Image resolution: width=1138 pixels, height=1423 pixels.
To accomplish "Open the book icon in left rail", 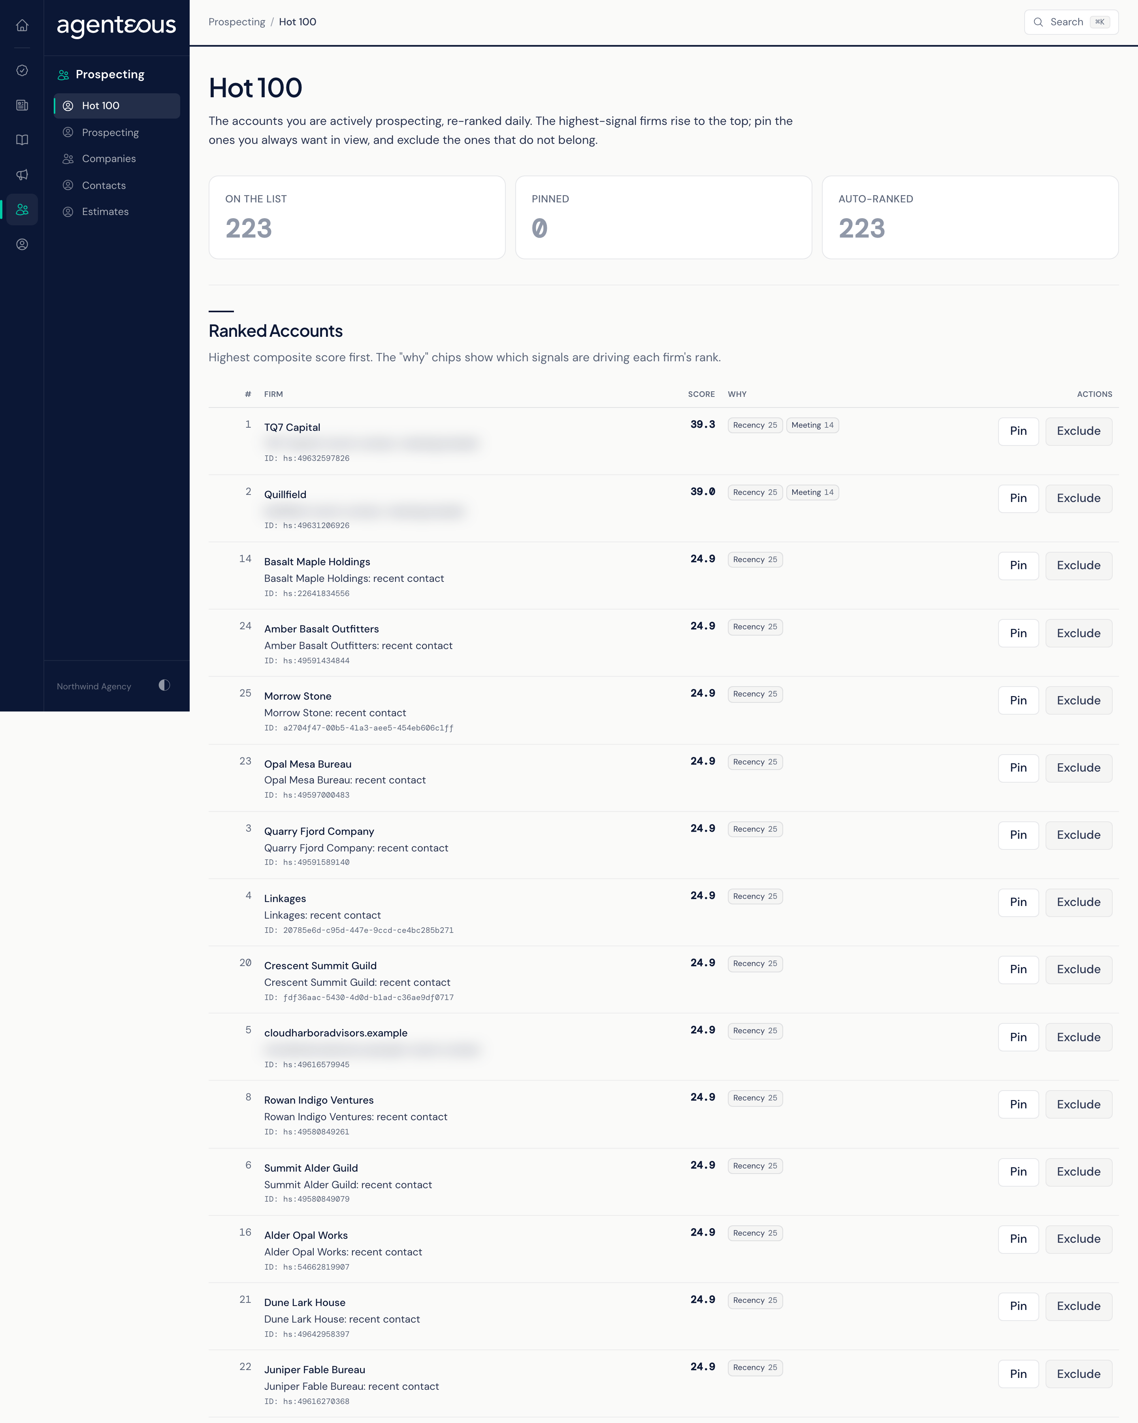I will pos(22,140).
